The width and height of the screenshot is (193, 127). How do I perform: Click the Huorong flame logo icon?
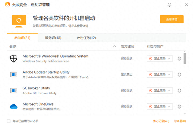pos(8,5)
